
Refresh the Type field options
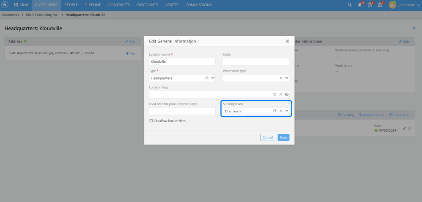207,78
